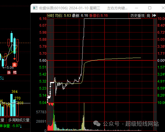Click the 364 volume bar in left panel
This screenshot has width=165, height=132.
(11, 105)
